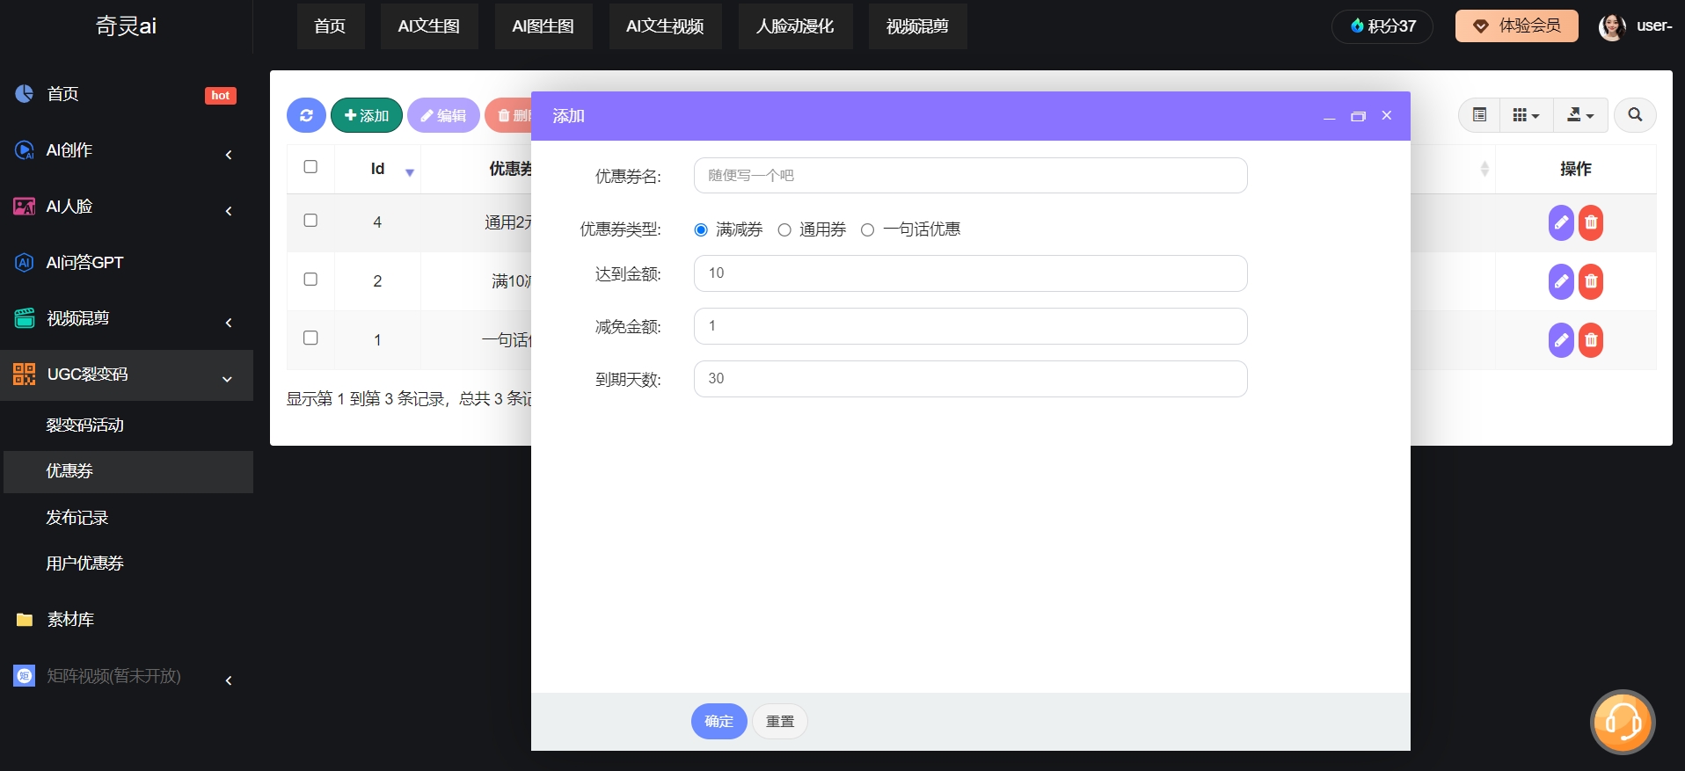Screen dimensions: 1685x771
Task: Click the 优惠券名 input field
Action: (x=970, y=175)
